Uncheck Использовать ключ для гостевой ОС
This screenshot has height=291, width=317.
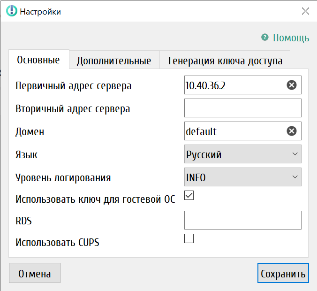(189, 196)
